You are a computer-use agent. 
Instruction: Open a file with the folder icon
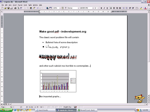click(x=5, y=8)
